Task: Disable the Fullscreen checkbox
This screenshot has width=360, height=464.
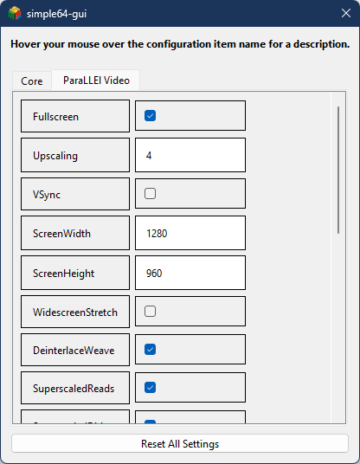Action: pyautogui.click(x=150, y=116)
